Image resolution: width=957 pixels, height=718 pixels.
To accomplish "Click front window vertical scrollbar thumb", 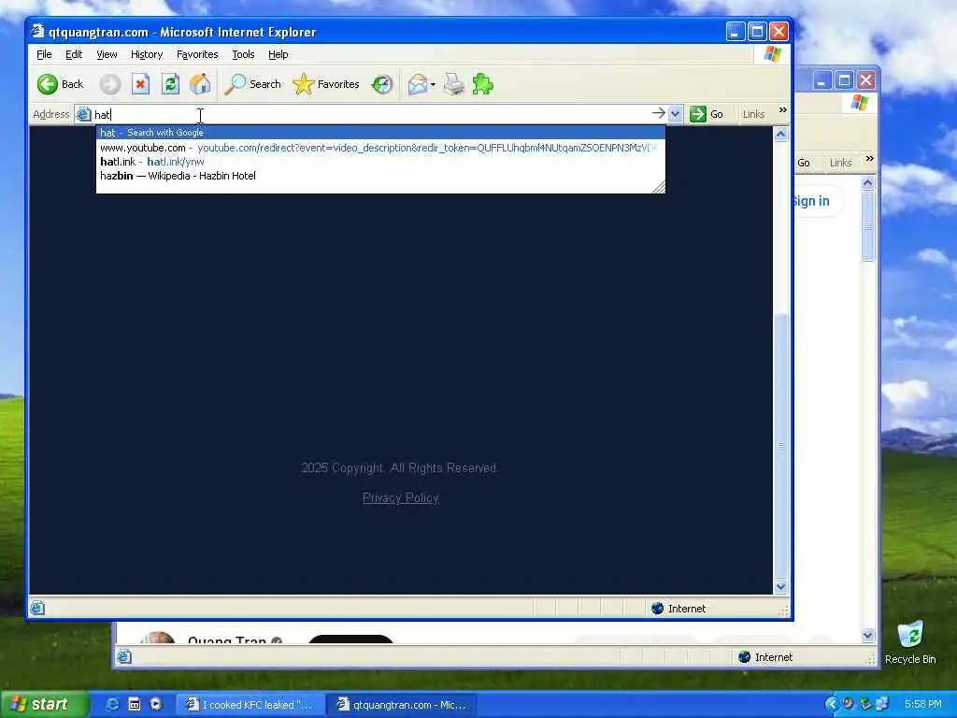I will [x=780, y=444].
